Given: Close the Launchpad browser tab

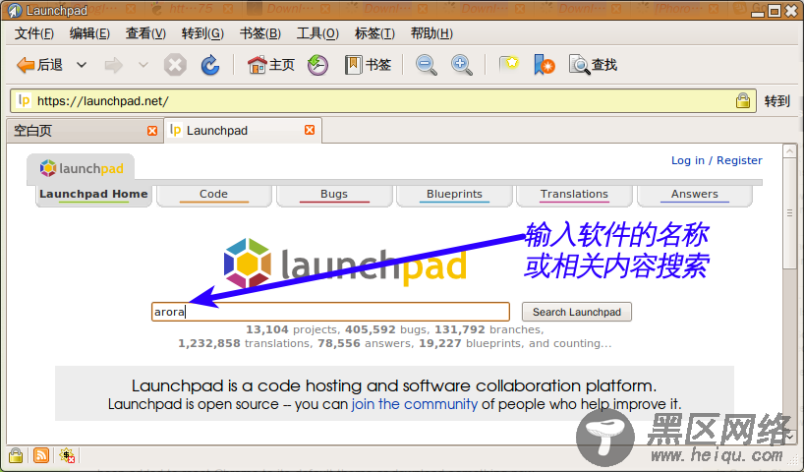Looking at the screenshot, I should click(x=310, y=130).
